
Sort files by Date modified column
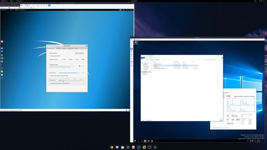(176, 62)
